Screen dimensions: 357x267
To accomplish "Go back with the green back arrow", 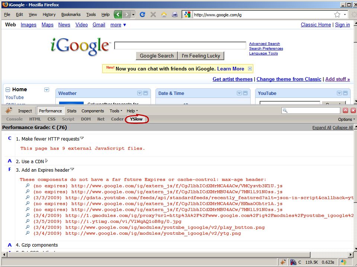I will pos(118,14).
